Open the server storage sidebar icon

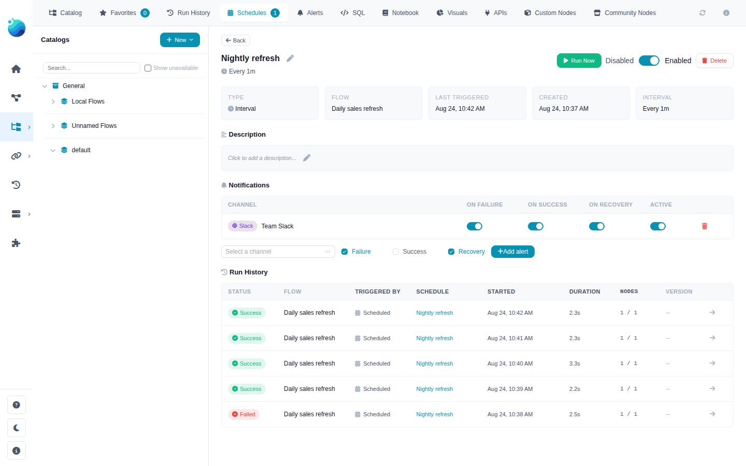coord(16,214)
